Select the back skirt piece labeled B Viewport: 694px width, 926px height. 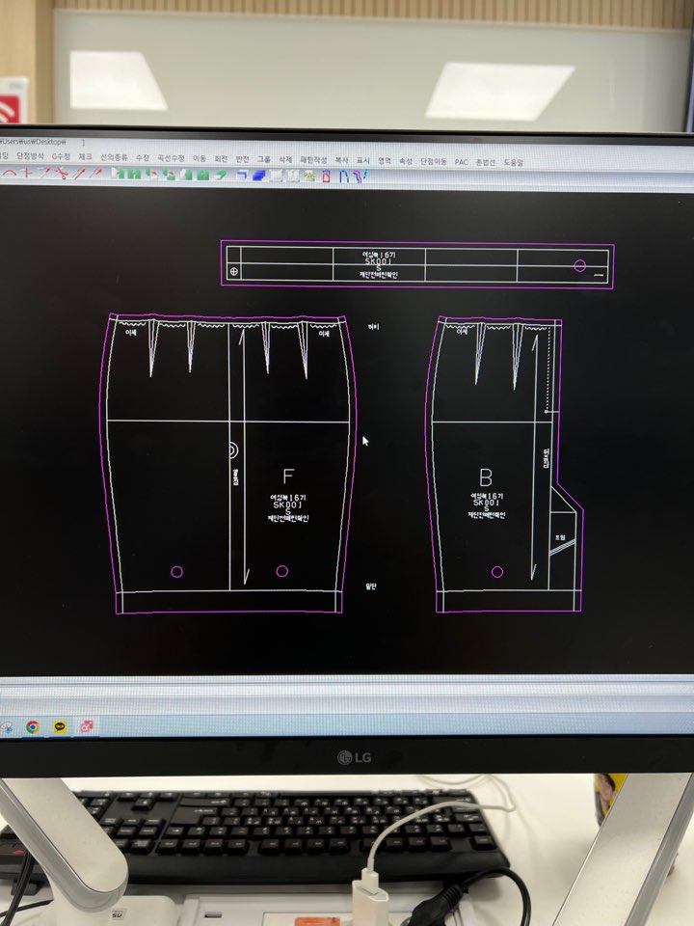pos(486,477)
